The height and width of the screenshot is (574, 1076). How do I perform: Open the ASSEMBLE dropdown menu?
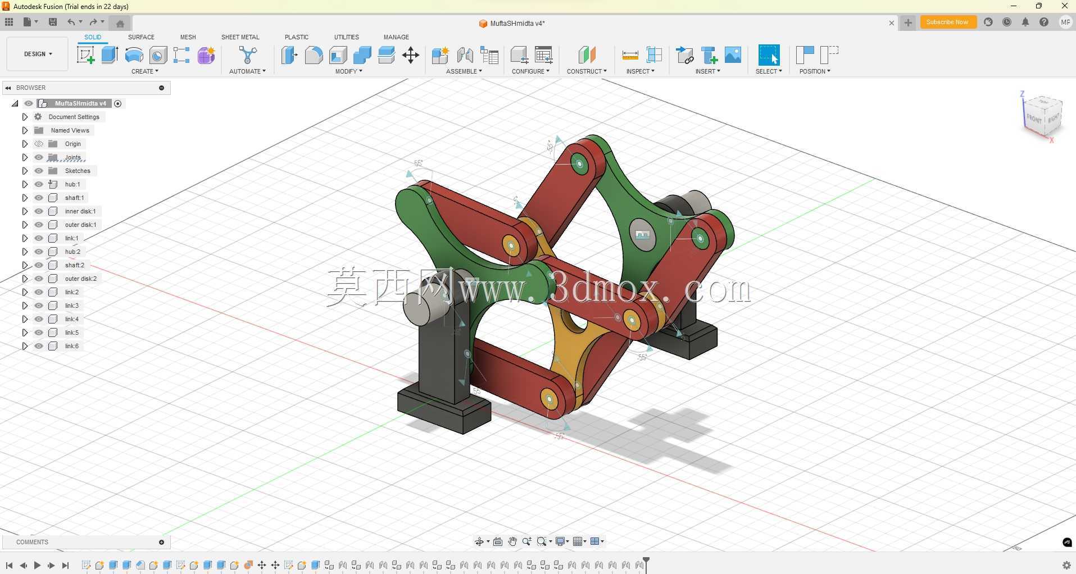pos(464,71)
